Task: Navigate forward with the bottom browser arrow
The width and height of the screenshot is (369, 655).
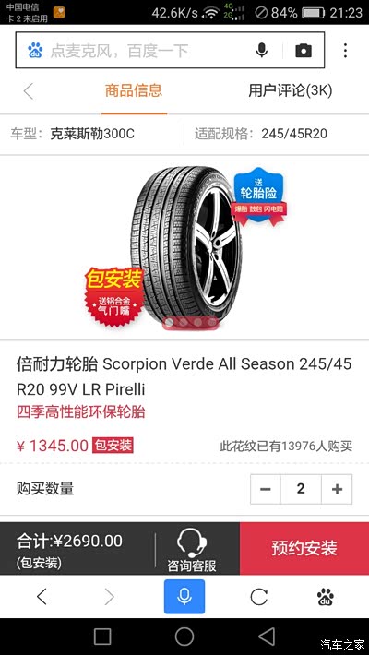Action: [109, 597]
